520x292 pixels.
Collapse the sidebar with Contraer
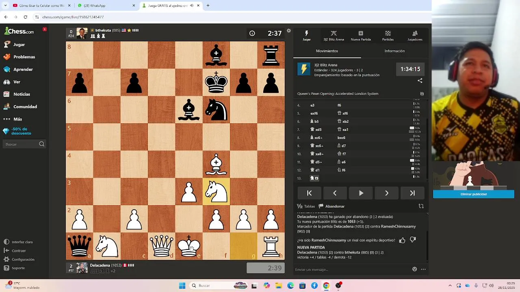pyautogui.click(x=15, y=251)
